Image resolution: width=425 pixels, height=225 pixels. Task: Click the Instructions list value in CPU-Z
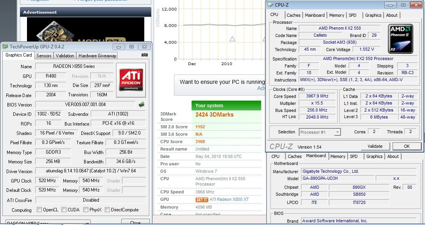pyautogui.click(x=358, y=80)
